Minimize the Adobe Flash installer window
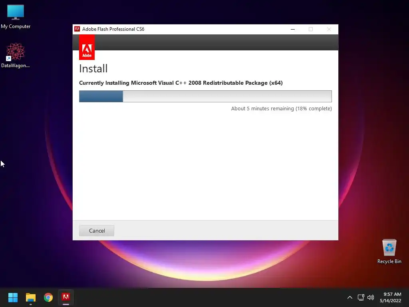Screen dimensions: 409x307 (x=293, y=29)
